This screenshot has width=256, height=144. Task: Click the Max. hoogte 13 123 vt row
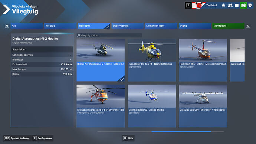[x=42, y=69]
